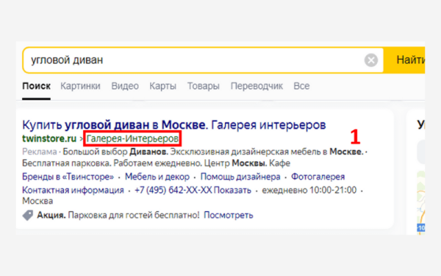Open the Контактная информация link

pos(73,190)
